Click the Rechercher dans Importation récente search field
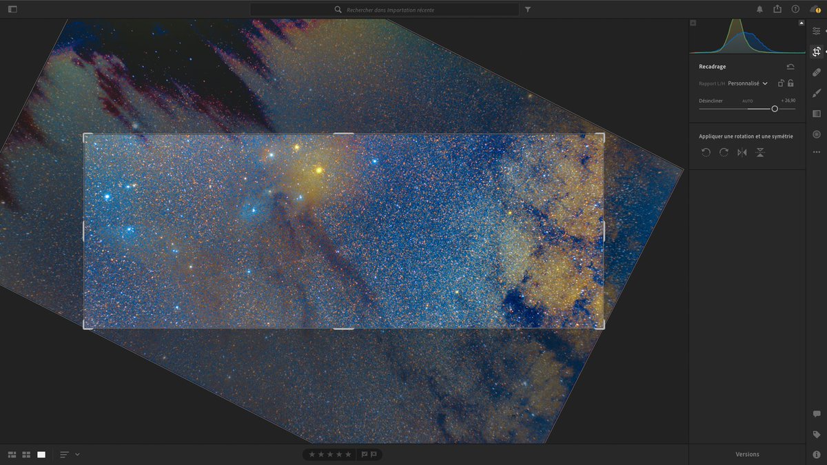827x465 pixels. coord(385,10)
